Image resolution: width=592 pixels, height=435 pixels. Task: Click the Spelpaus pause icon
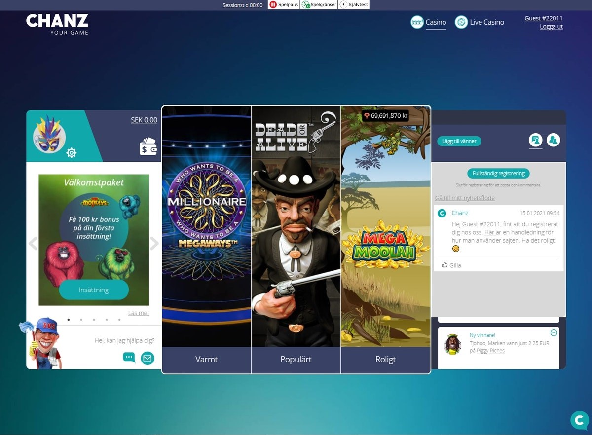click(x=272, y=4)
